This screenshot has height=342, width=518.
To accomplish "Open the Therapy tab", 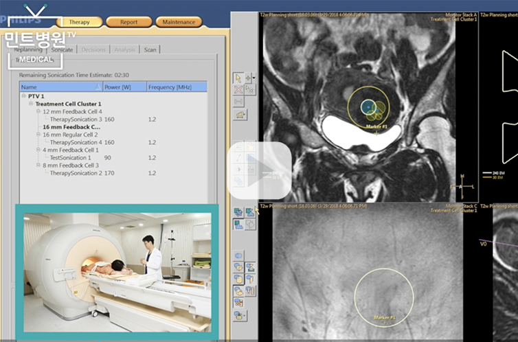I will pyautogui.click(x=79, y=22).
